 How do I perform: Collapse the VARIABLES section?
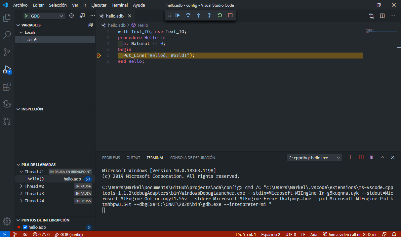pyautogui.click(x=31, y=25)
